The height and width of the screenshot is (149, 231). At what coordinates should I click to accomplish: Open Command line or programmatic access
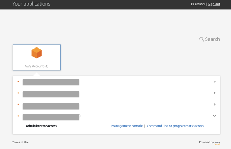(x=175, y=126)
